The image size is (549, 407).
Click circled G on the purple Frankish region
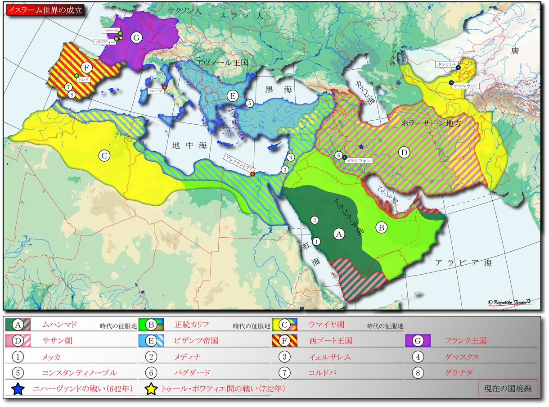pyautogui.click(x=136, y=37)
